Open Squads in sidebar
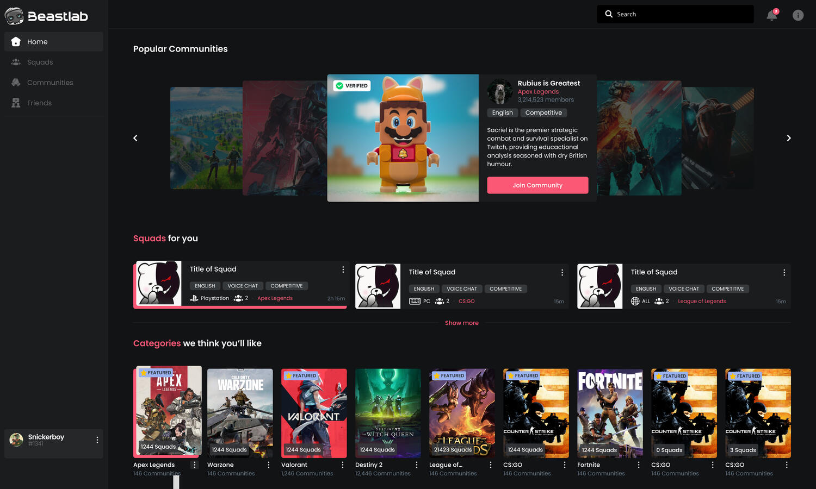Viewport: 816px width, 489px height. [53, 62]
